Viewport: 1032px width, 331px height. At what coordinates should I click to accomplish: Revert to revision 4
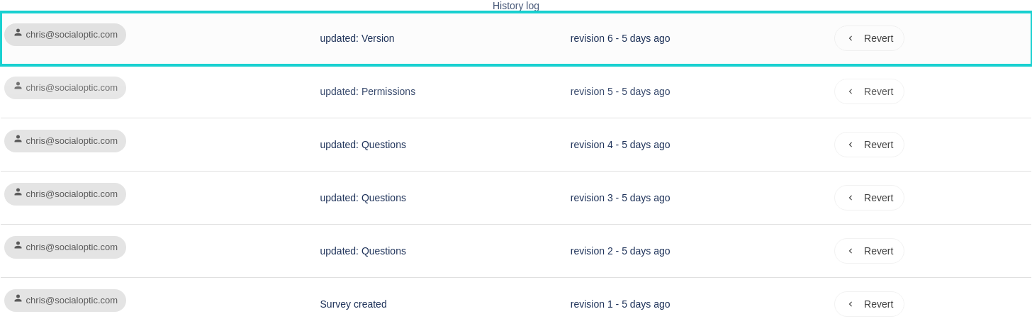tap(869, 145)
